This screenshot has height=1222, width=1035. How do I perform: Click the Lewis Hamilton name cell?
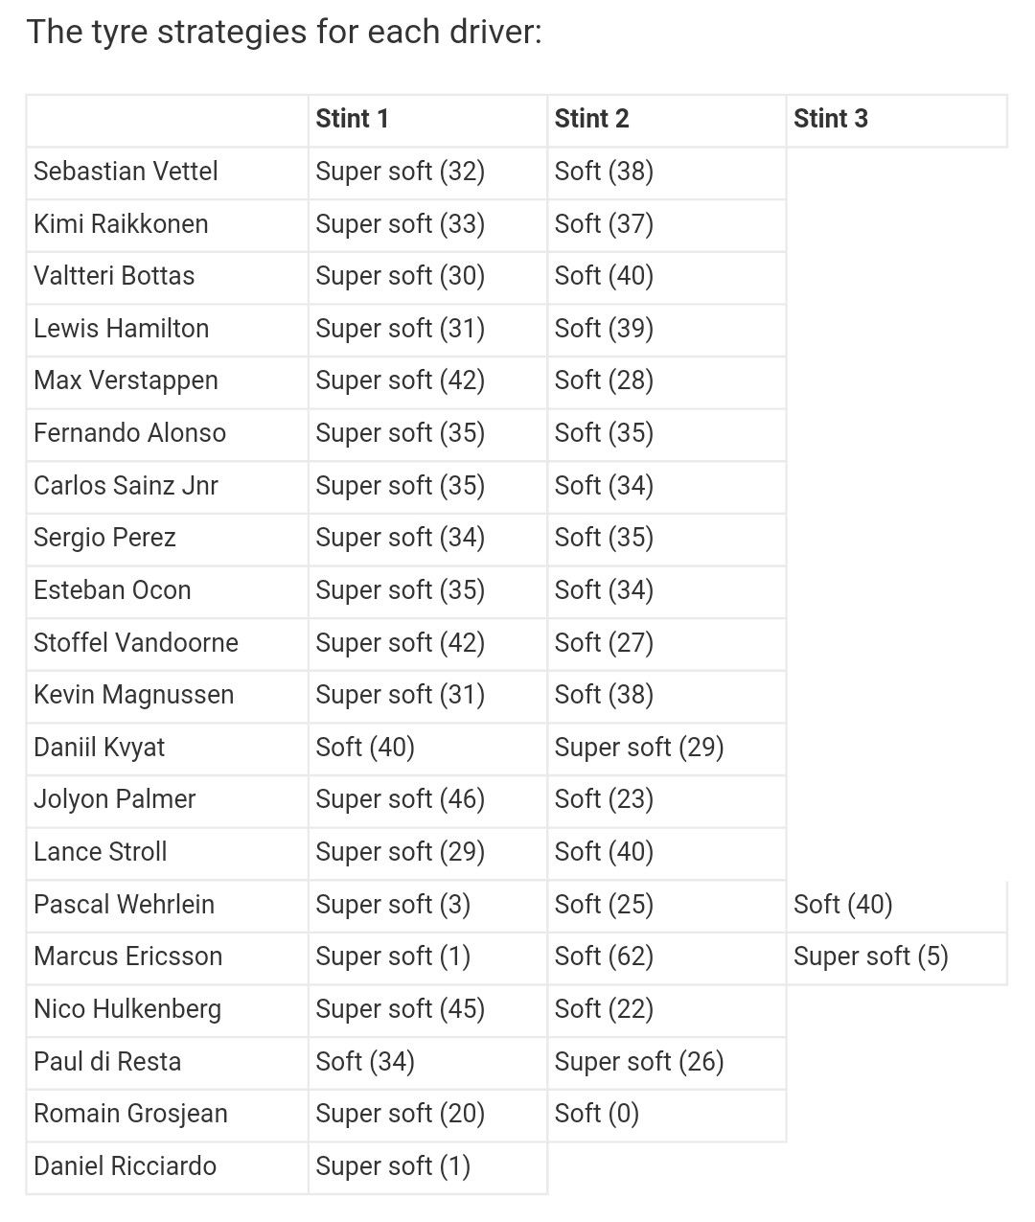pos(168,330)
